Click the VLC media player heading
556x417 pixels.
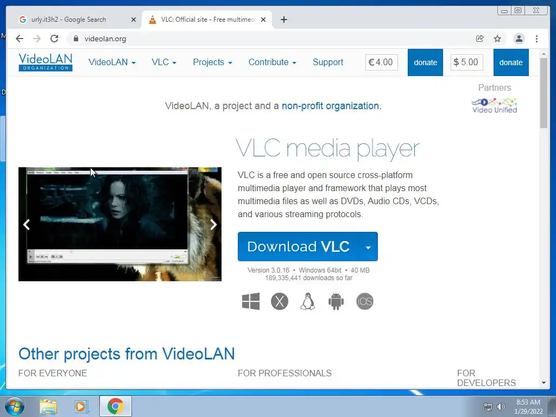(327, 148)
